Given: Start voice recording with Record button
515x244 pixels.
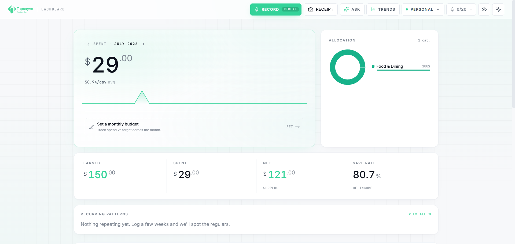Looking at the screenshot, I should [276, 9].
